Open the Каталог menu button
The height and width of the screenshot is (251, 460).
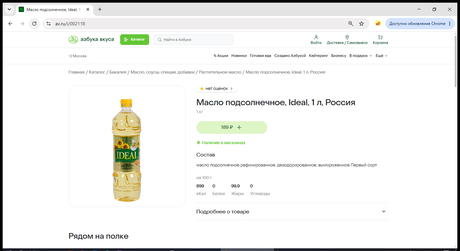(134, 40)
